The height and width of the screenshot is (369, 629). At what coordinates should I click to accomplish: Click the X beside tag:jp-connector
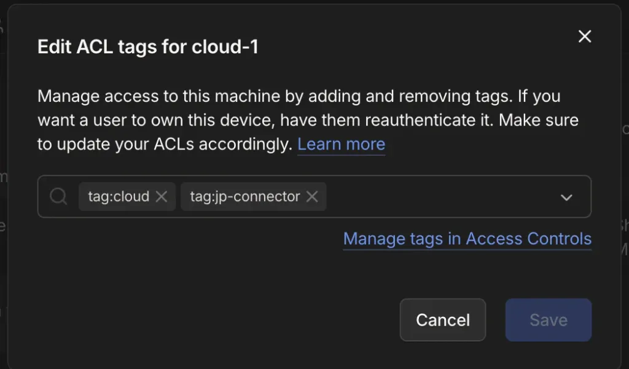[x=312, y=197]
